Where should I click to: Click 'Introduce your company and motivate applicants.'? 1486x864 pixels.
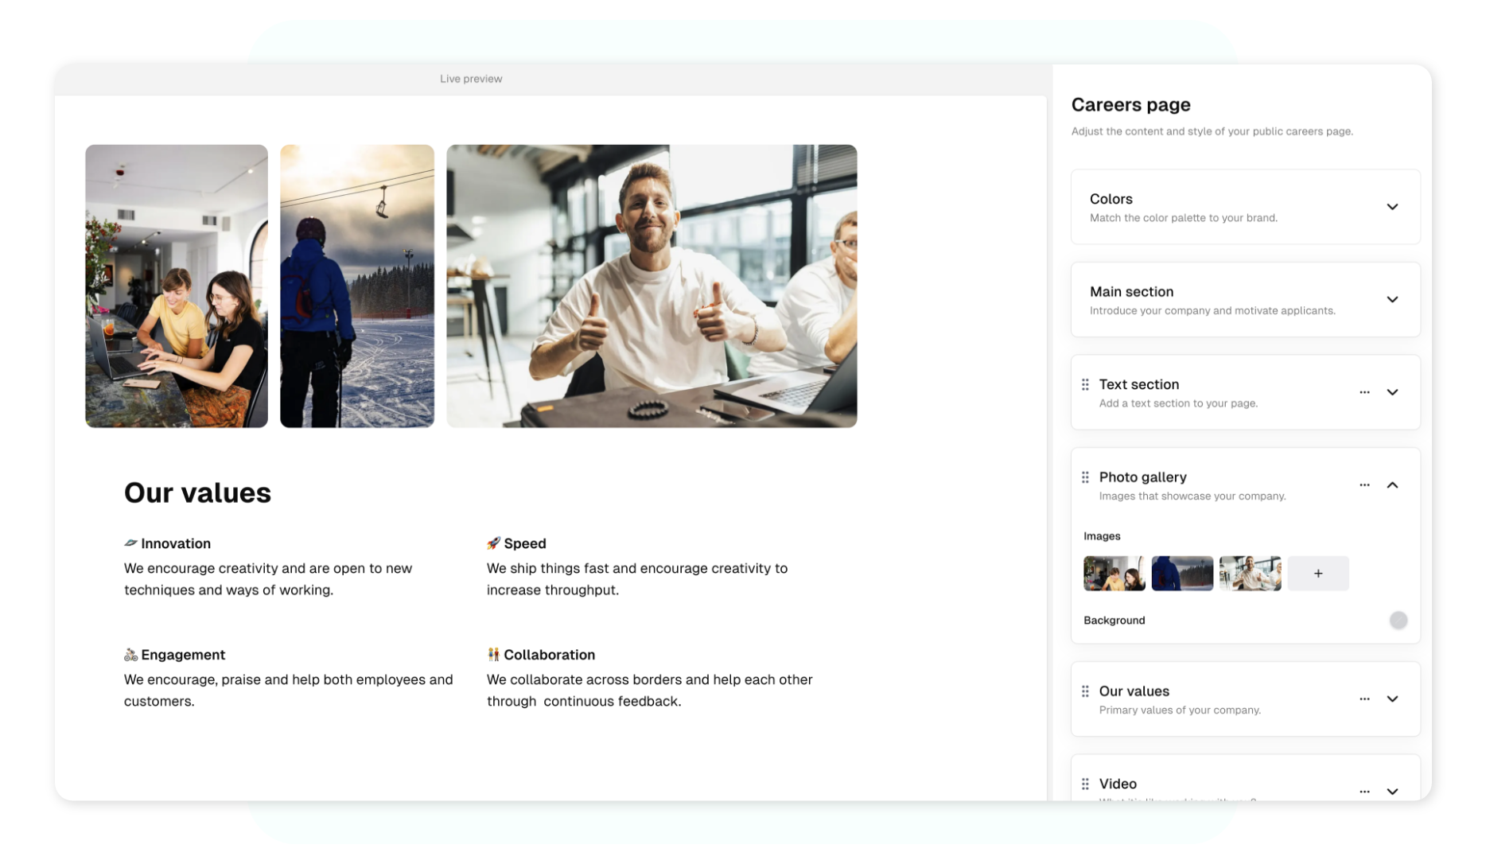point(1212,311)
